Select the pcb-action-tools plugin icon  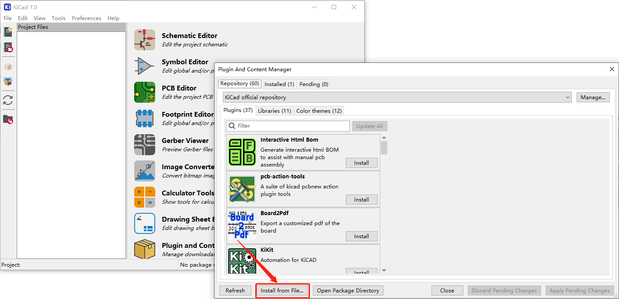[242, 189]
